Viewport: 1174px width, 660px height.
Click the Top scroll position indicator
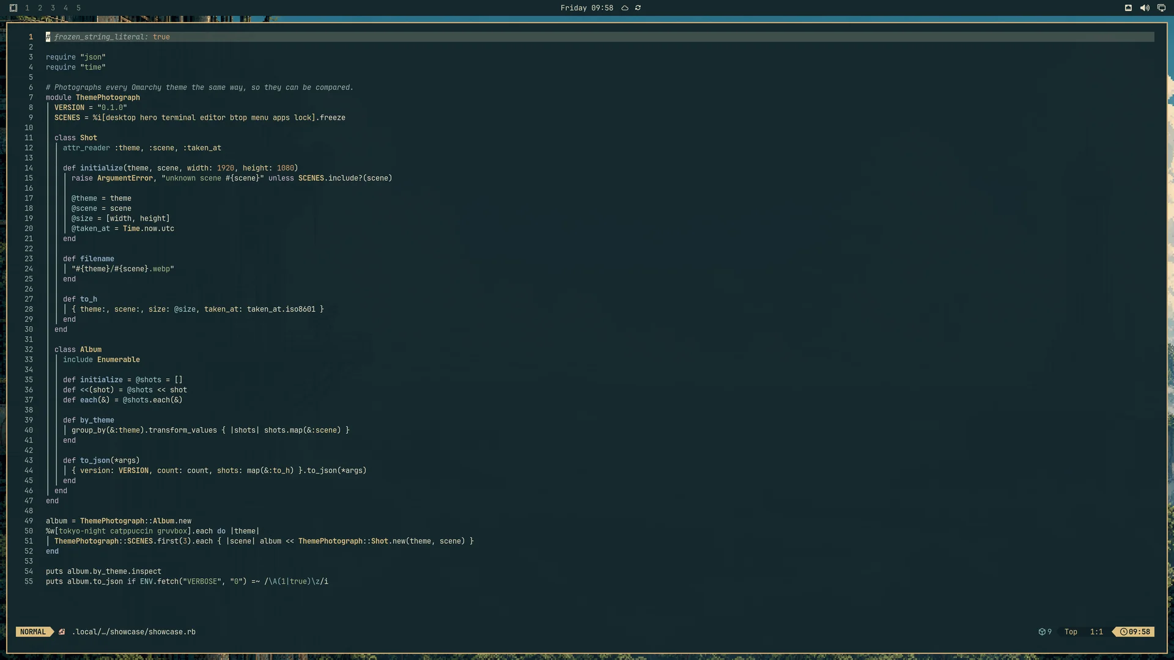click(1071, 632)
